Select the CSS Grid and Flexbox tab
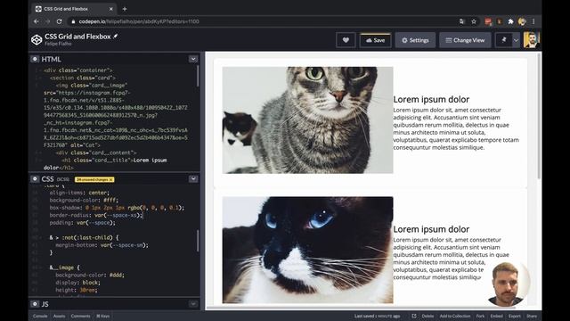This screenshot has height=321, width=570. click(x=74, y=9)
